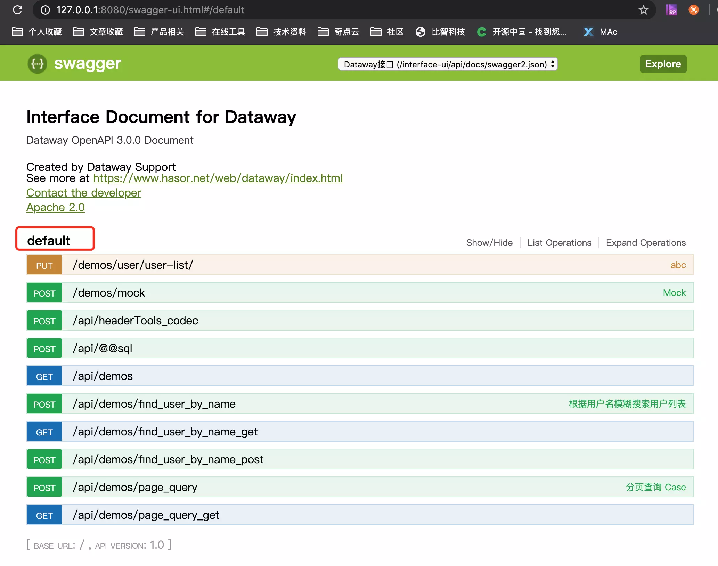Expand the PUT /demos/user/user-list/ operation

(133, 265)
